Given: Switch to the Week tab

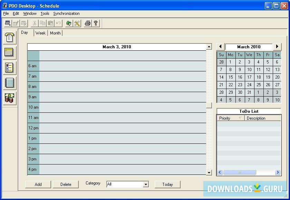Looking at the screenshot, I should pos(40,33).
